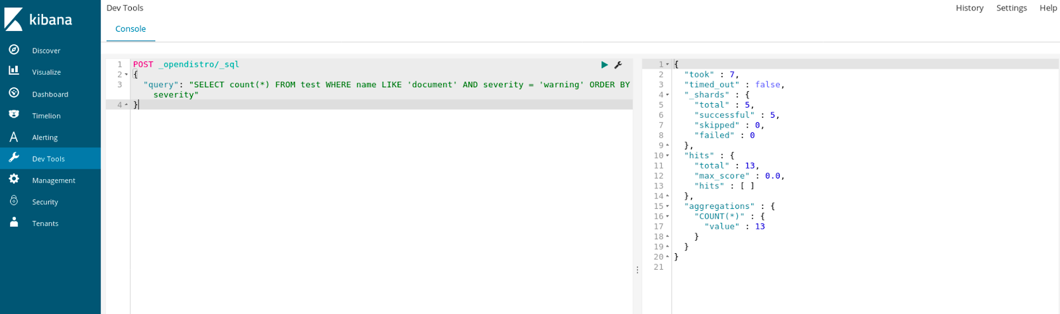The image size is (1060, 314).
Task: Click the Dev Tools page title
Action: click(x=125, y=8)
